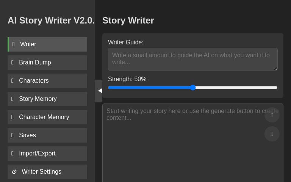This screenshot has height=182, width=291.
Task: Click the icon next to Story Memory
Action: 13,99
